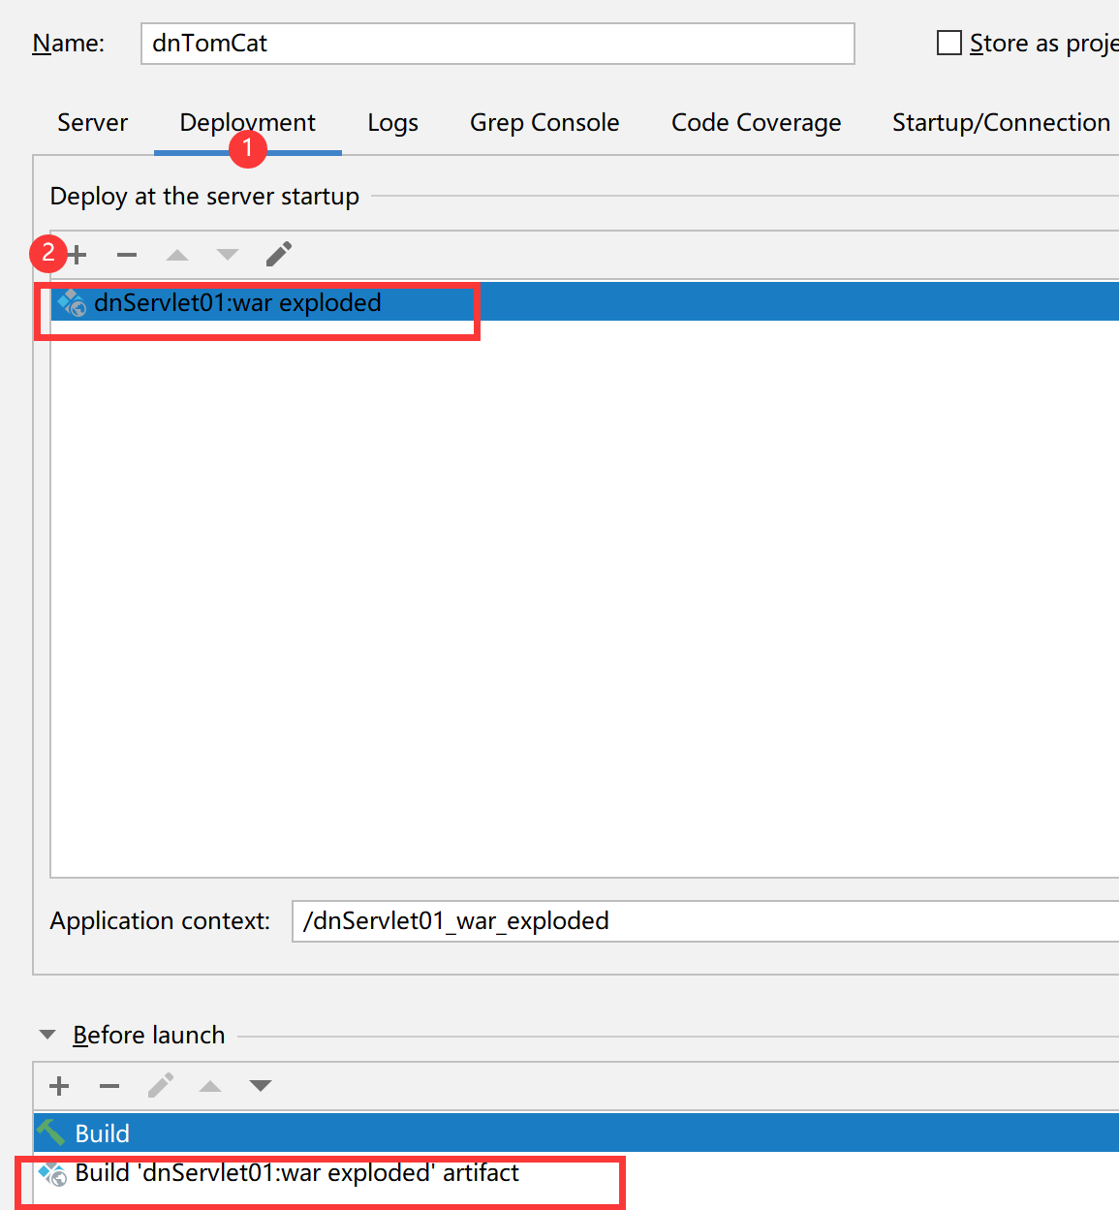The height and width of the screenshot is (1210, 1119).
Task: Toggle Store as project file checkbox
Action: (949, 43)
